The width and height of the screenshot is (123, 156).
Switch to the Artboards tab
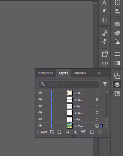tap(45, 73)
